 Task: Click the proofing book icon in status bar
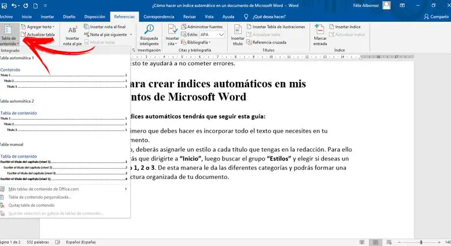57,243
